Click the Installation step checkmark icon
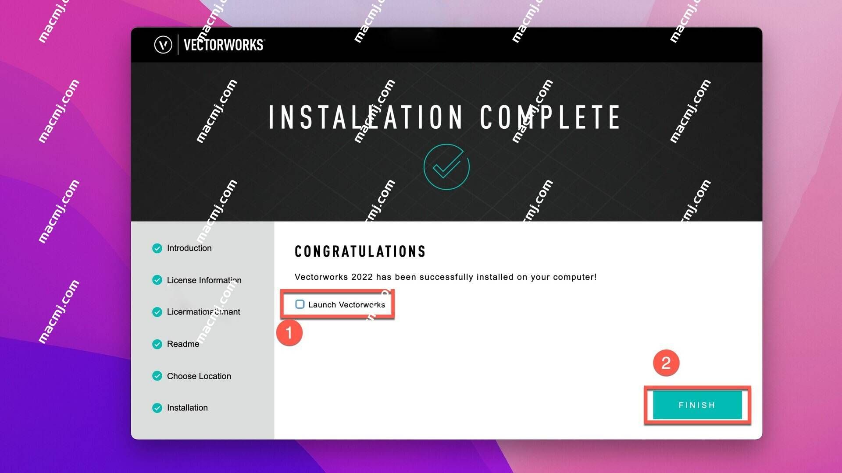 tap(156, 408)
